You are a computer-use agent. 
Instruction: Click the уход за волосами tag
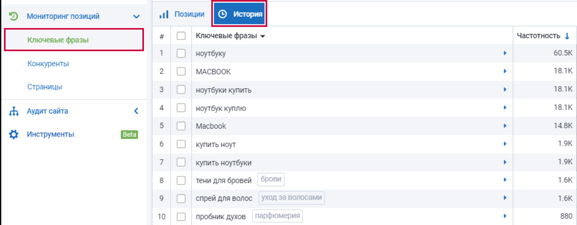tap(291, 198)
